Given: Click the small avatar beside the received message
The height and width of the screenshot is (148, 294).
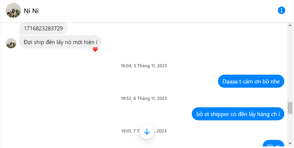Looking at the screenshot, I should 11,43.
